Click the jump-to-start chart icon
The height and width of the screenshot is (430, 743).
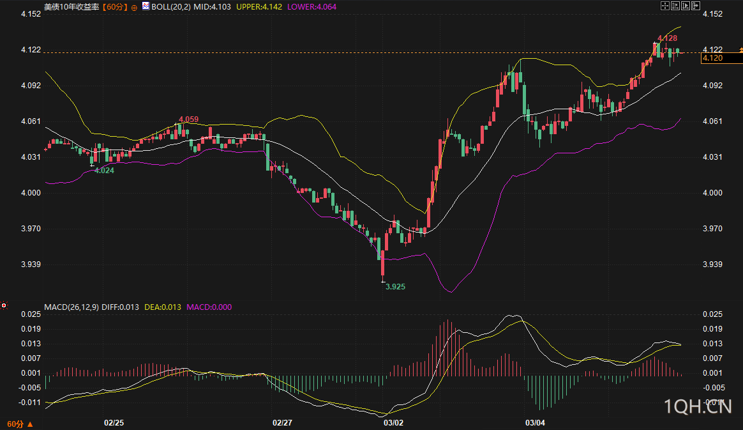click(675, 6)
